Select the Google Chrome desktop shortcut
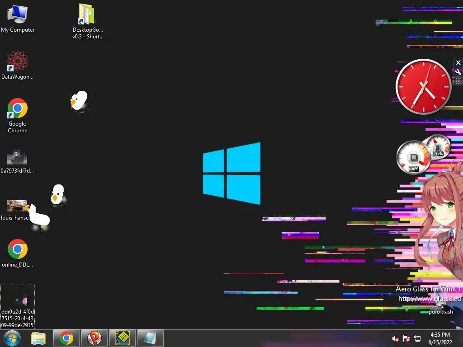The height and width of the screenshot is (347, 463). 18,116
